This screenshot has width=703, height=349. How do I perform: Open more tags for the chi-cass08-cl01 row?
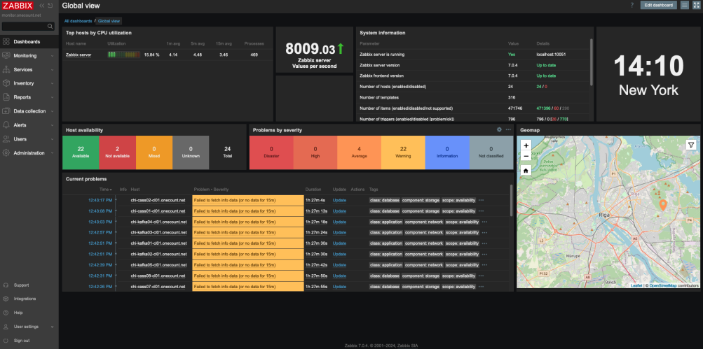click(x=481, y=276)
